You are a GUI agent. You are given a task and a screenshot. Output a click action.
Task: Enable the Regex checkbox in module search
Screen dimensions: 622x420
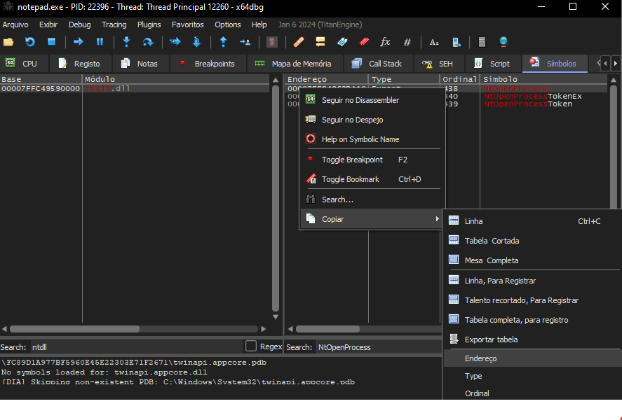coord(251,346)
